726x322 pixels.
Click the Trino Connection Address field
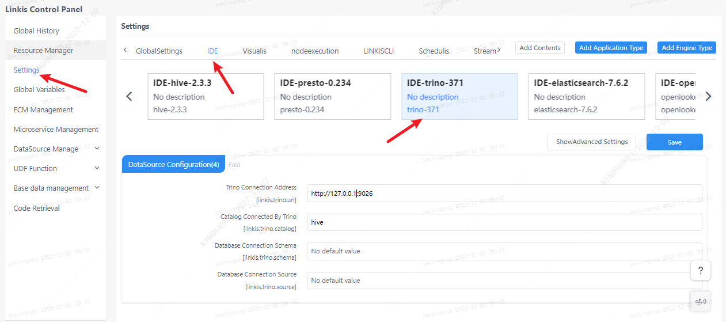pos(504,194)
